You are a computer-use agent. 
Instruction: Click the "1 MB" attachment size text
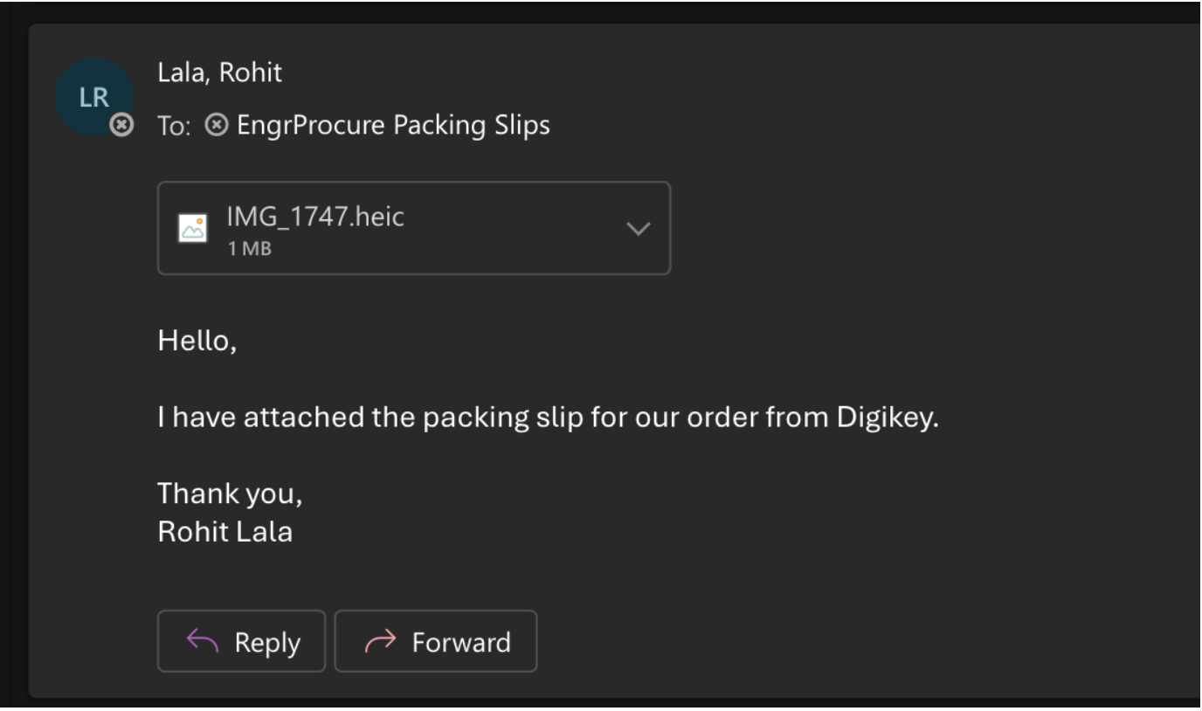(x=248, y=249)
